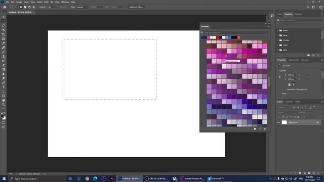Open the Style dropdown in options bar
Image resolution: width=324 pixels, height=182 pixels.
pos(83,7)
